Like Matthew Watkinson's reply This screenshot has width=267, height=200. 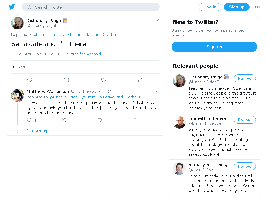point(100,120)
